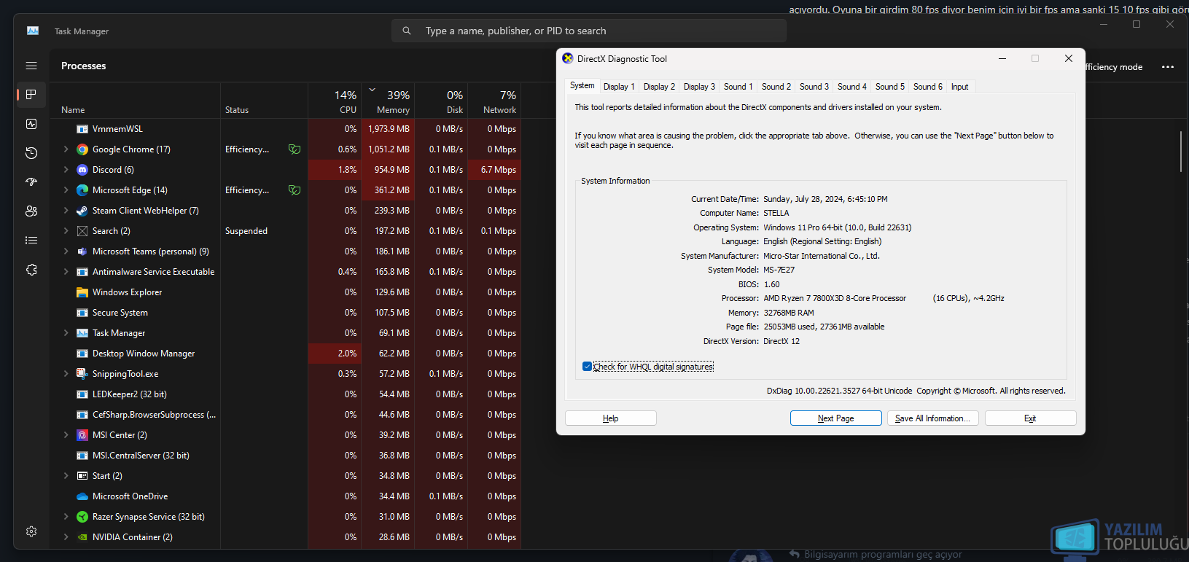Open Performance page icon in sidebar
1189x562 pixels.
[x=31, y=124]
